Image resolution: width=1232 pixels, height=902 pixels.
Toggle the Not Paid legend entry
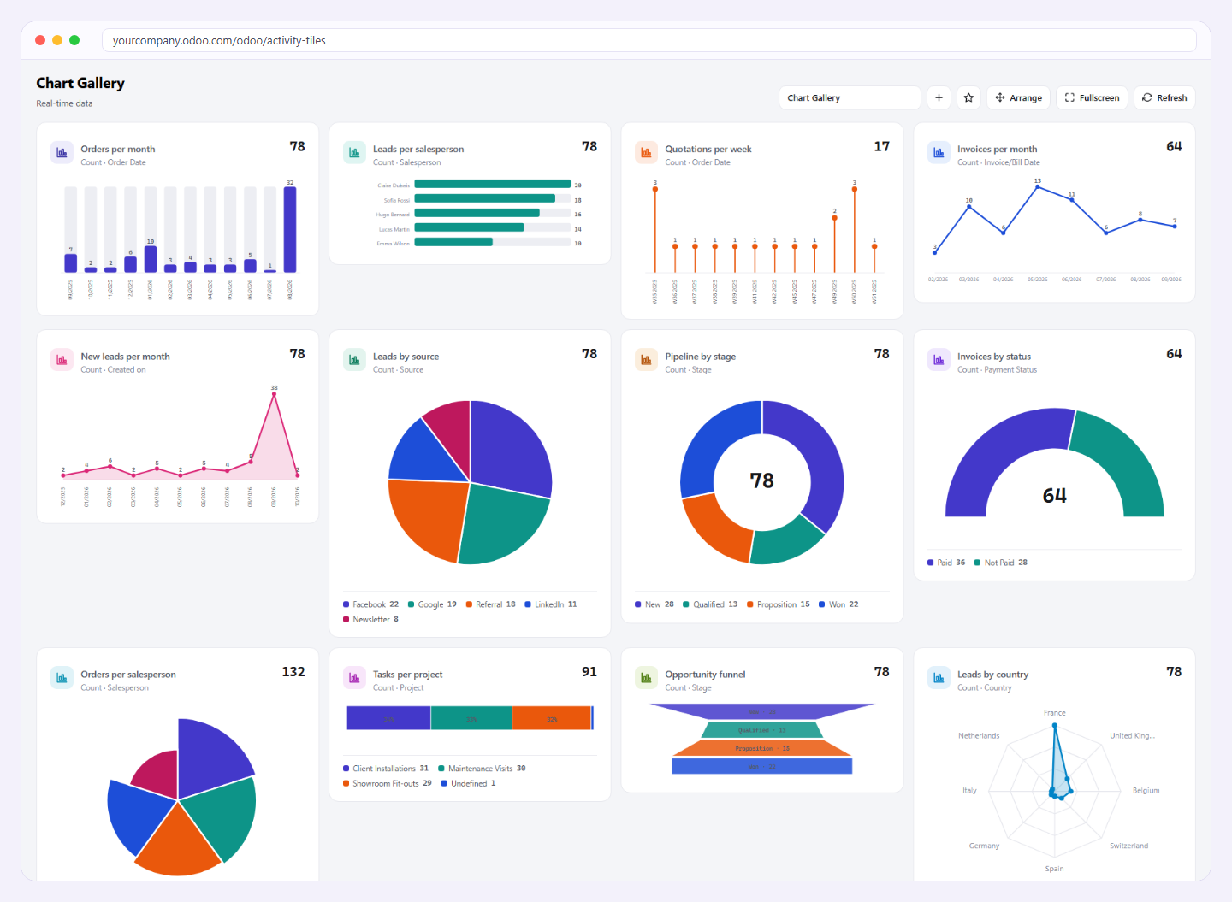pos(1001,563)
